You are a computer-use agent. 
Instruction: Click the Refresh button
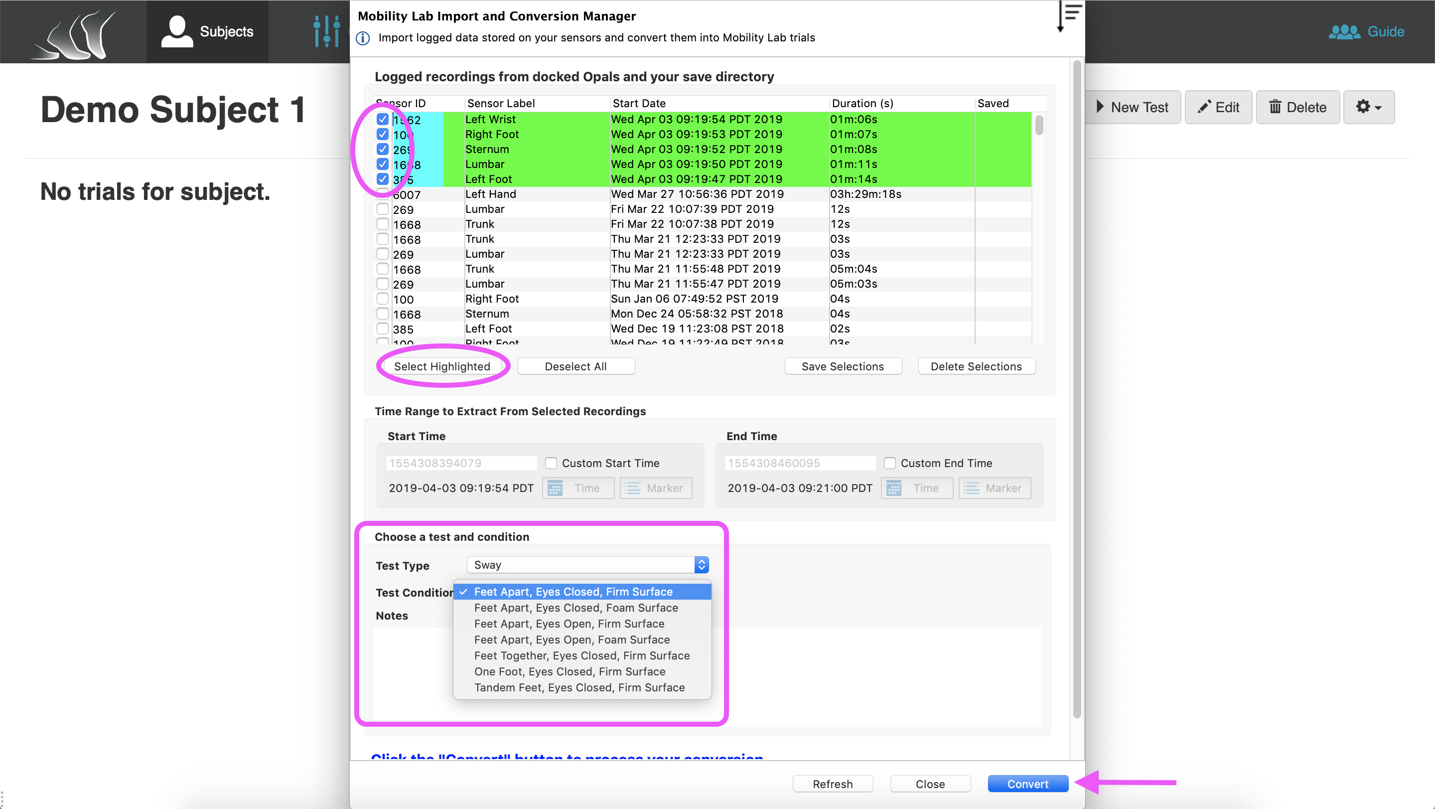832,784
